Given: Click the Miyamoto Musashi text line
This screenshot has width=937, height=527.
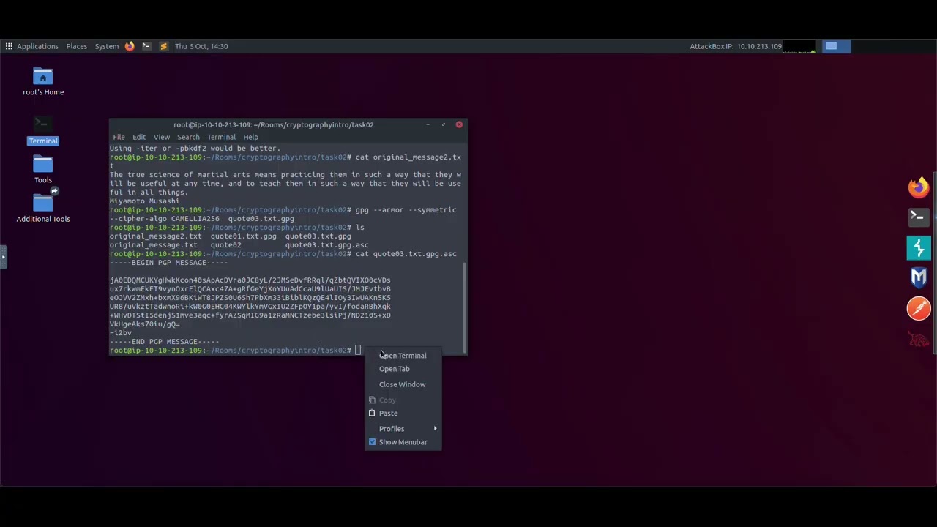Looking at the screenshot, I should [145, 201].
